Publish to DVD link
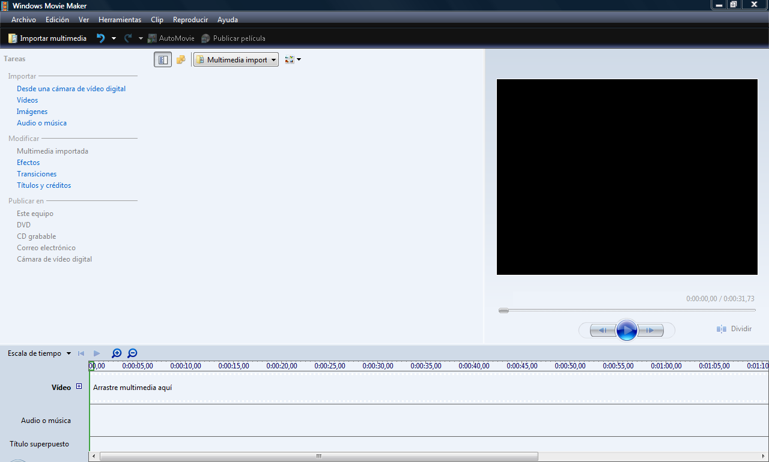 coord(23,225)
